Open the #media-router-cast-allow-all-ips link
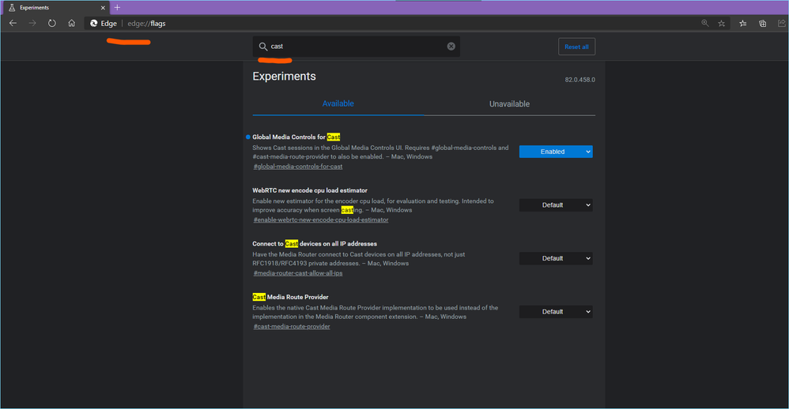This screenshot has width=789, height=409. 298,273
